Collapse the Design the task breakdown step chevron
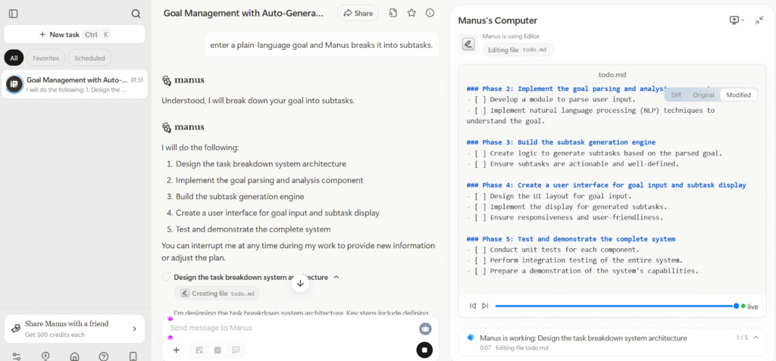 pyautogui.click(x=336, y=278)
